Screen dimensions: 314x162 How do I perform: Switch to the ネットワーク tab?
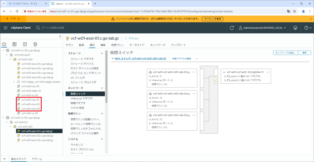point(158,45)
